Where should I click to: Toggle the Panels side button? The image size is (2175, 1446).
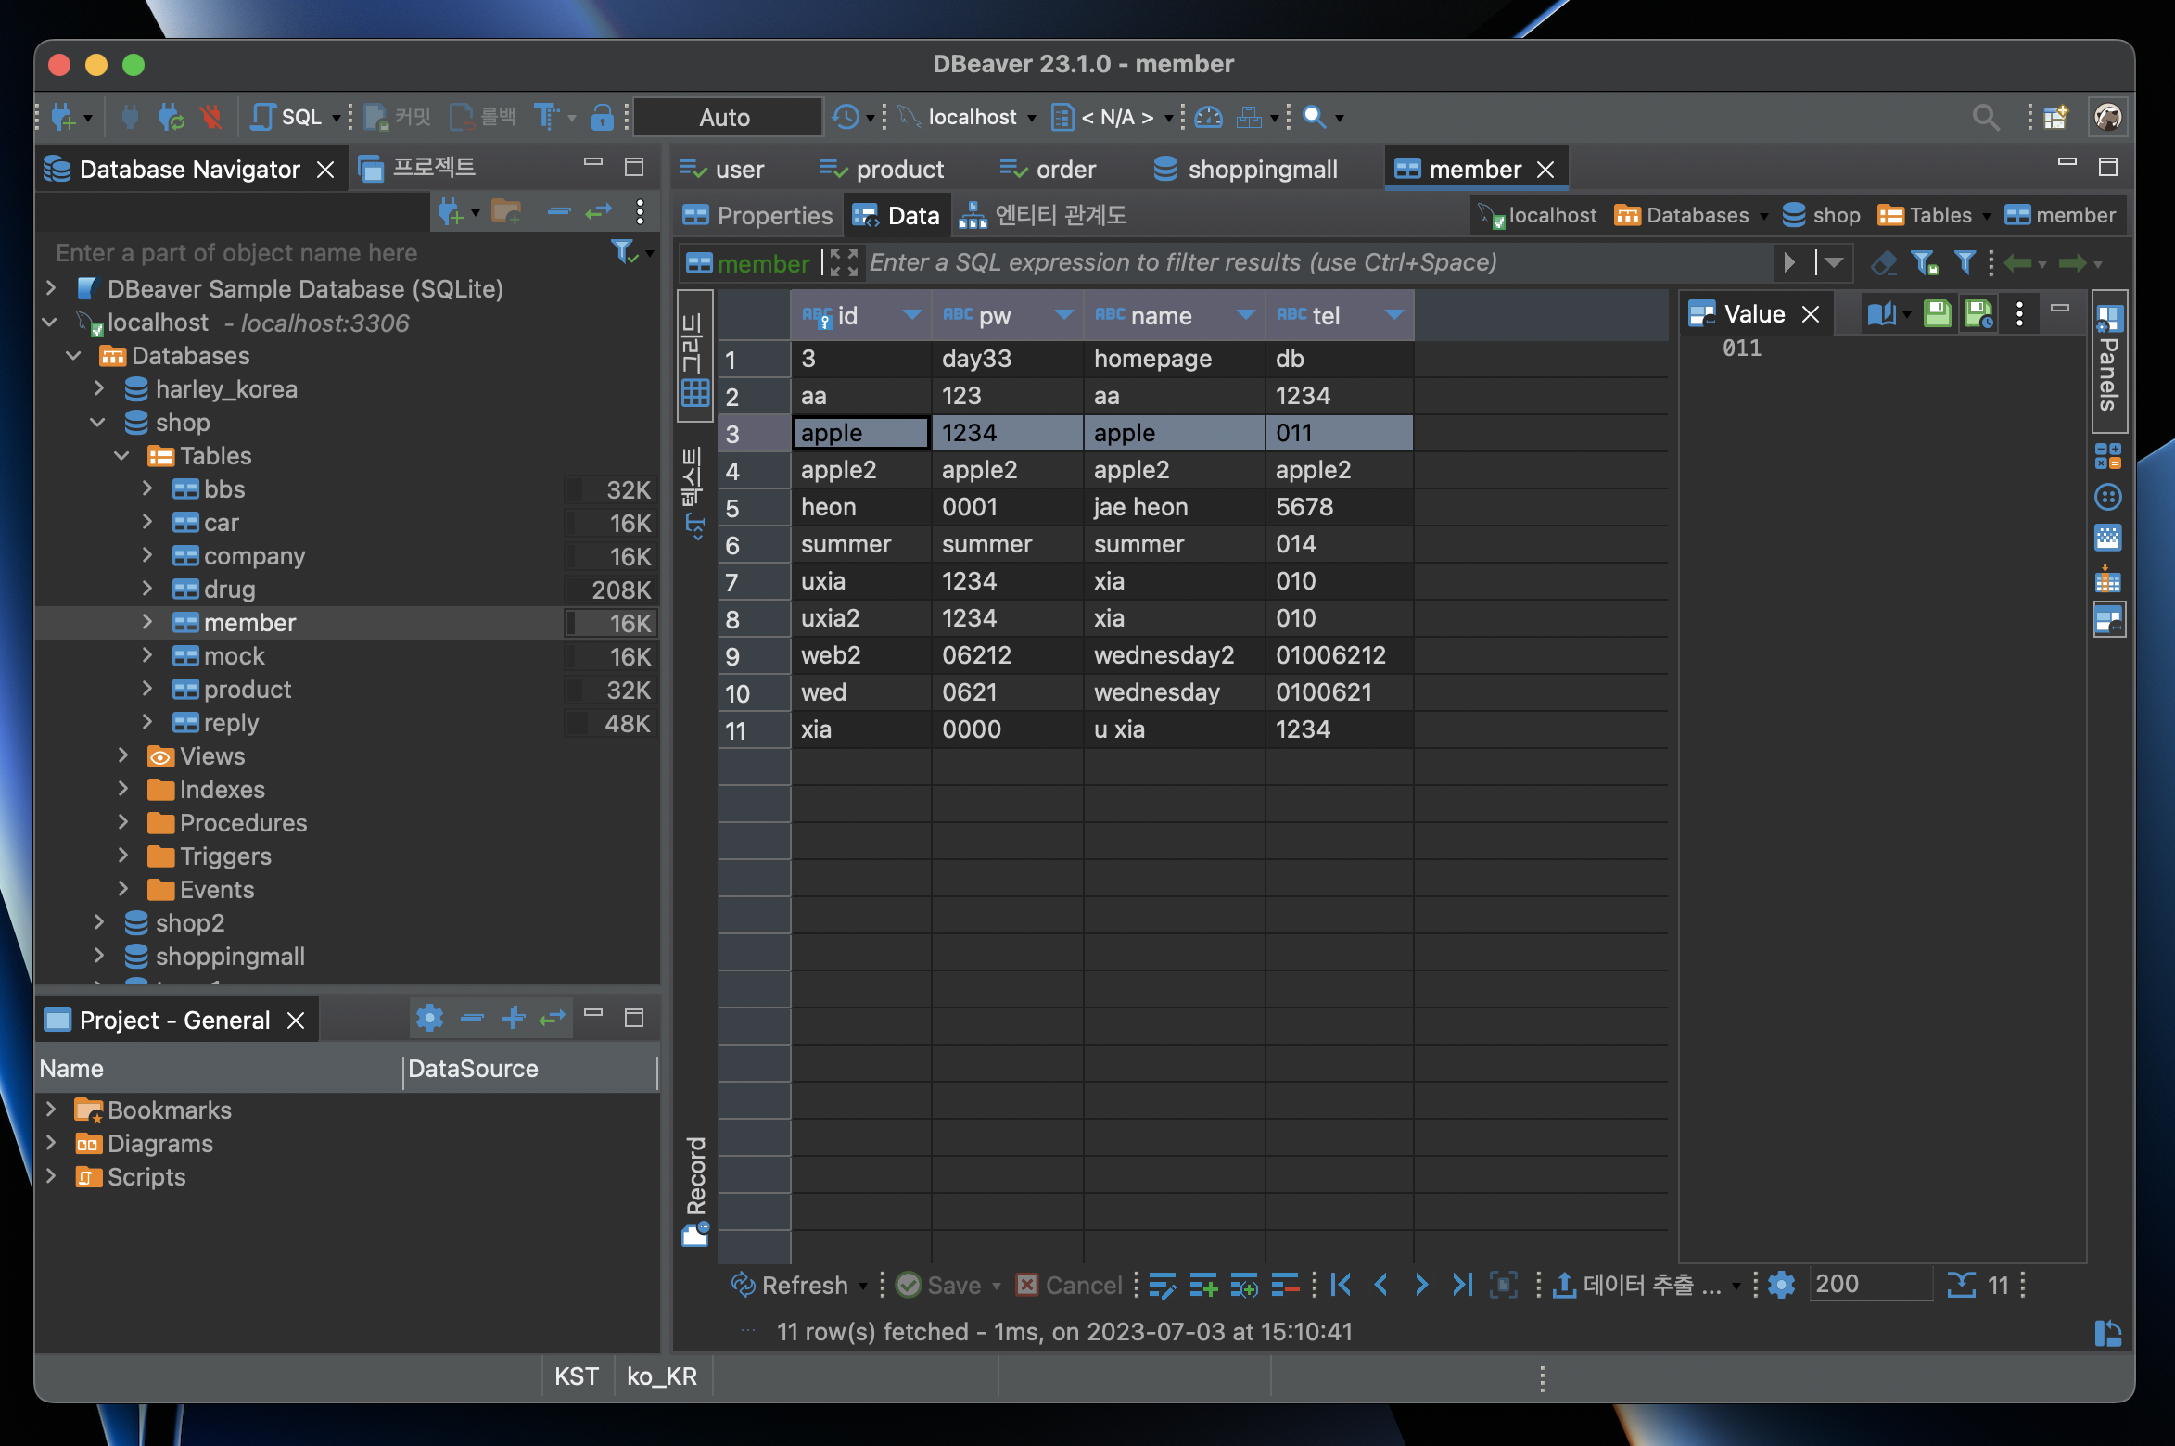coord(2108,361)
